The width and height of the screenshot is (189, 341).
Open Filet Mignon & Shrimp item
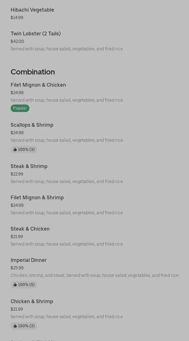point(37,198)
